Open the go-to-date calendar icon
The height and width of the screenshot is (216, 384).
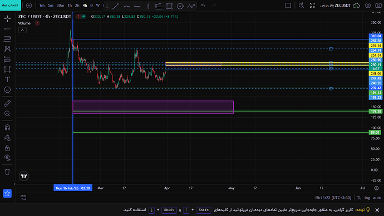pos(23,198)
